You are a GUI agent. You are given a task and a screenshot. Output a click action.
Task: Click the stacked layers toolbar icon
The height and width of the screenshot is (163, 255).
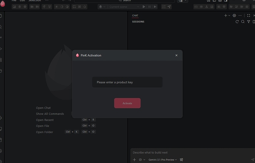[x=20, y=7]
